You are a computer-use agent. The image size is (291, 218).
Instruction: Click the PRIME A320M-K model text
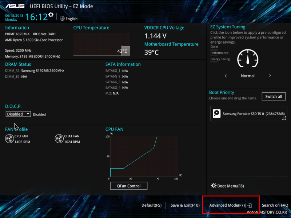(x=17, y=34)
